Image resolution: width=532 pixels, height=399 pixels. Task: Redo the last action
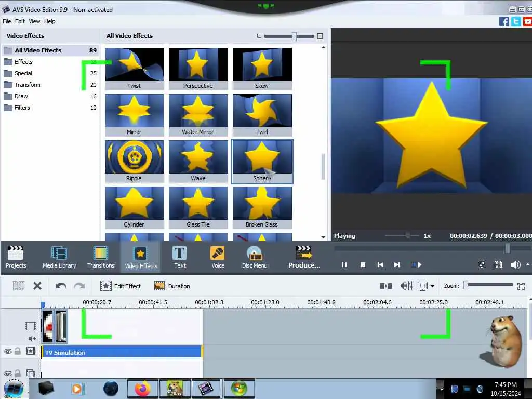pos(79,286)
